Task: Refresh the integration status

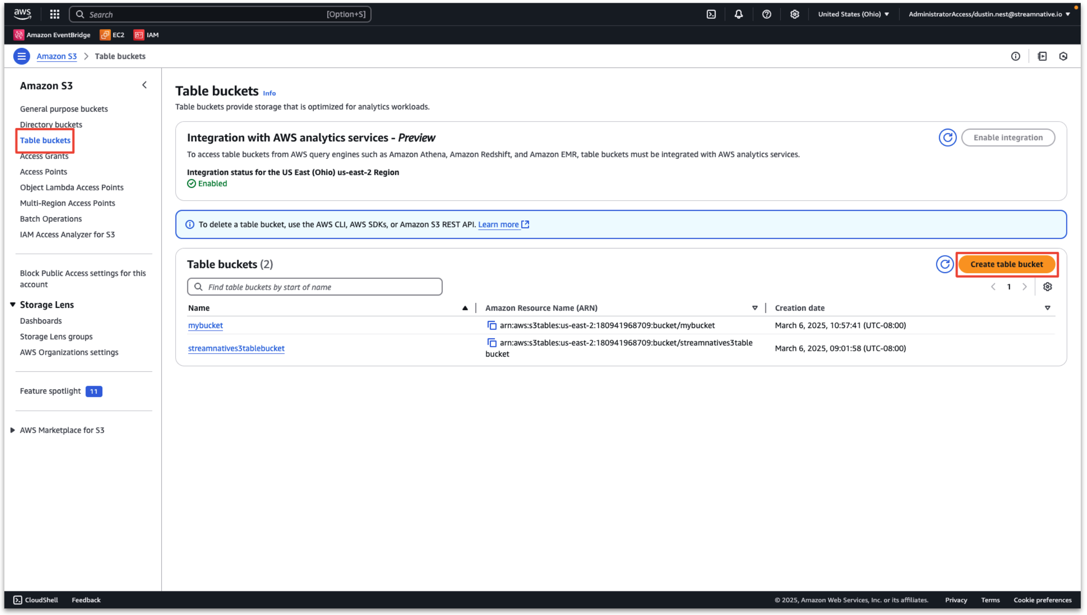Action: click(947, 138)
